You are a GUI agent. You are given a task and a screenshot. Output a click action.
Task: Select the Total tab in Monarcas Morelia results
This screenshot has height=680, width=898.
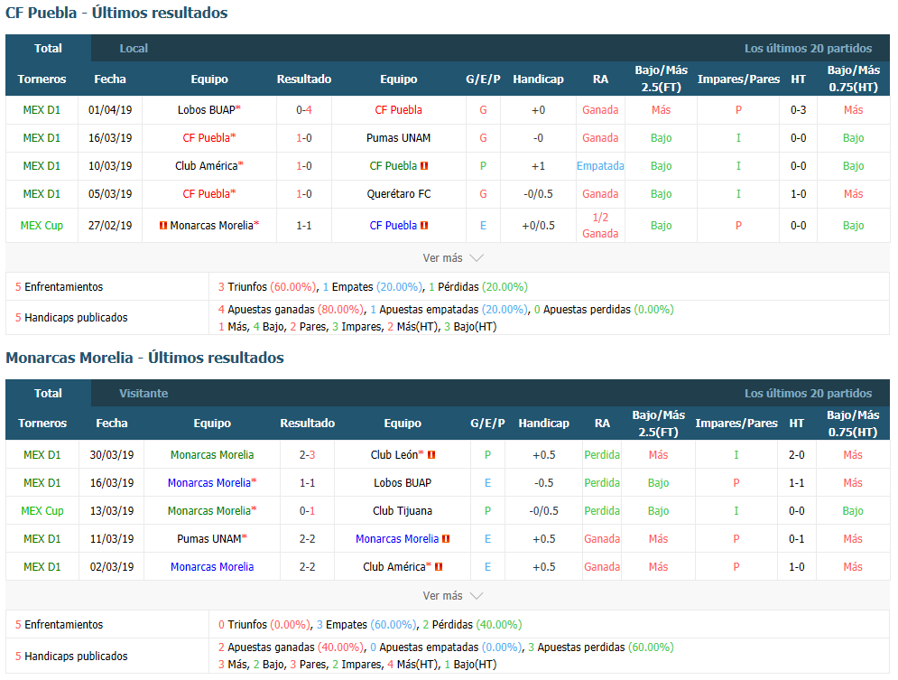48,393
